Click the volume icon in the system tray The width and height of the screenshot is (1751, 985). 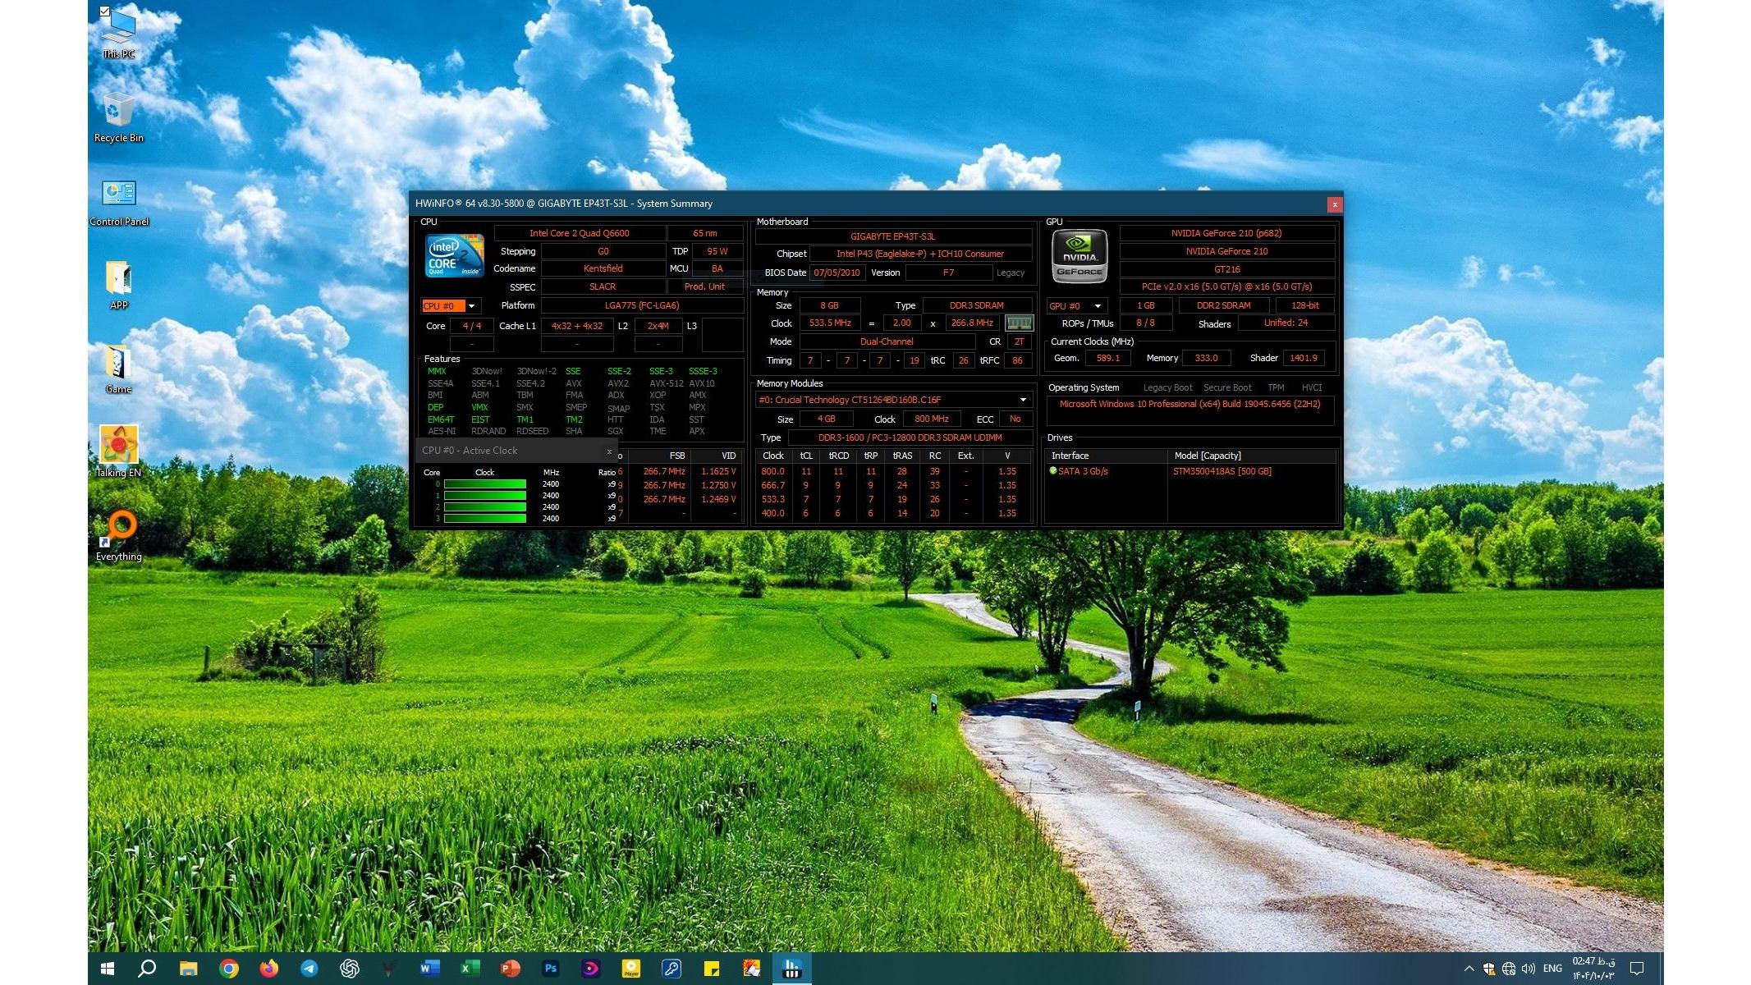1528,969
